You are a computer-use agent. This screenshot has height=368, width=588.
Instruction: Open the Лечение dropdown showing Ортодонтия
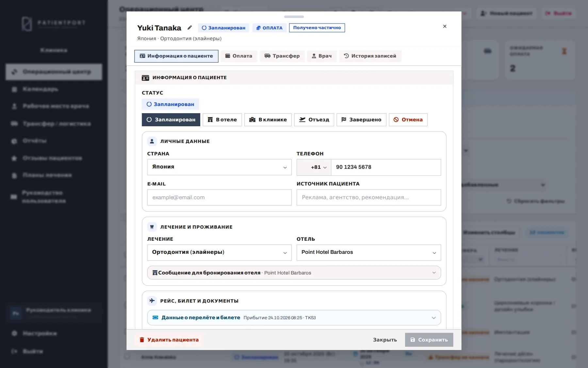tap(219, 253)
